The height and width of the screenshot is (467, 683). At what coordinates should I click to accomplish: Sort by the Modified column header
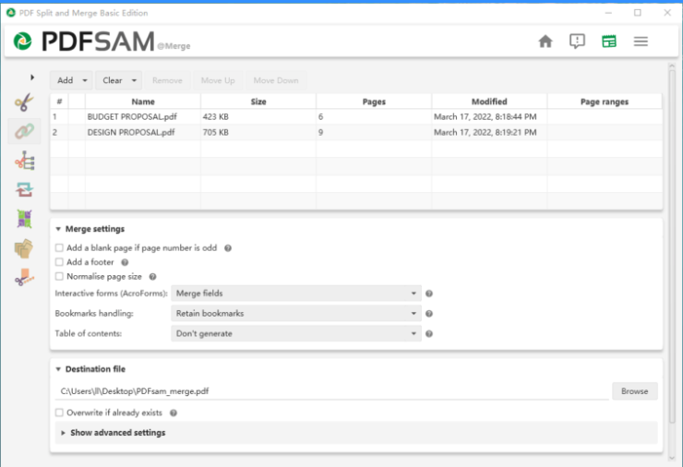(x=489, y=102)
